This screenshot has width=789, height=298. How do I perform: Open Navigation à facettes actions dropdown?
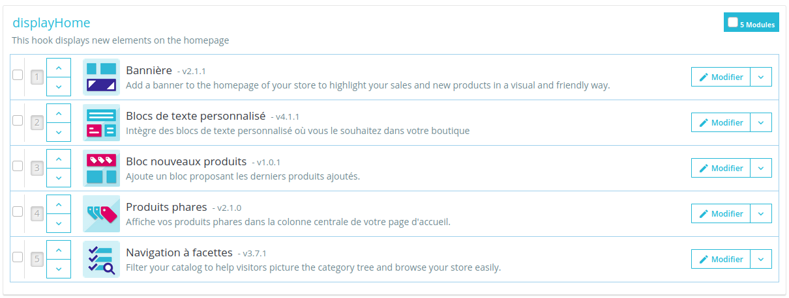[x=761, y=259]
